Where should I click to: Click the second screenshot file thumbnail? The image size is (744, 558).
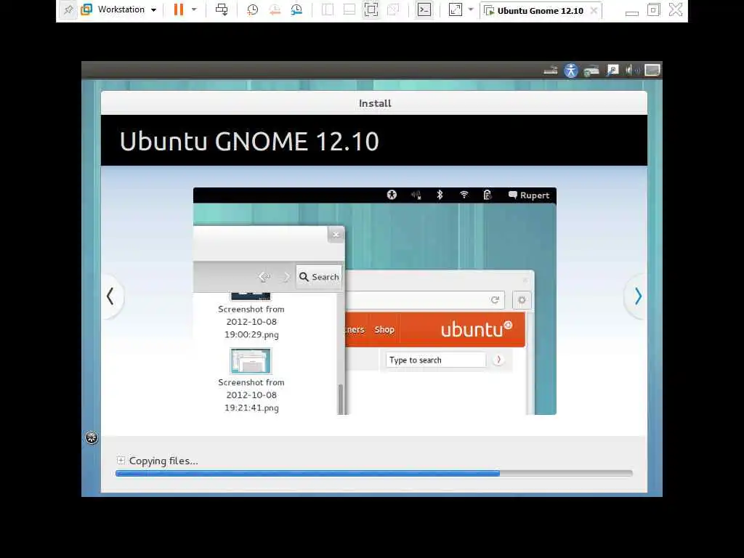coord(251,360)
